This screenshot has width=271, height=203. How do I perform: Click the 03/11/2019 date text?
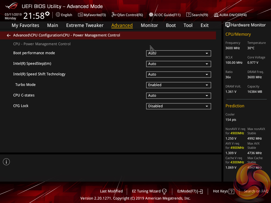[13, 15]
